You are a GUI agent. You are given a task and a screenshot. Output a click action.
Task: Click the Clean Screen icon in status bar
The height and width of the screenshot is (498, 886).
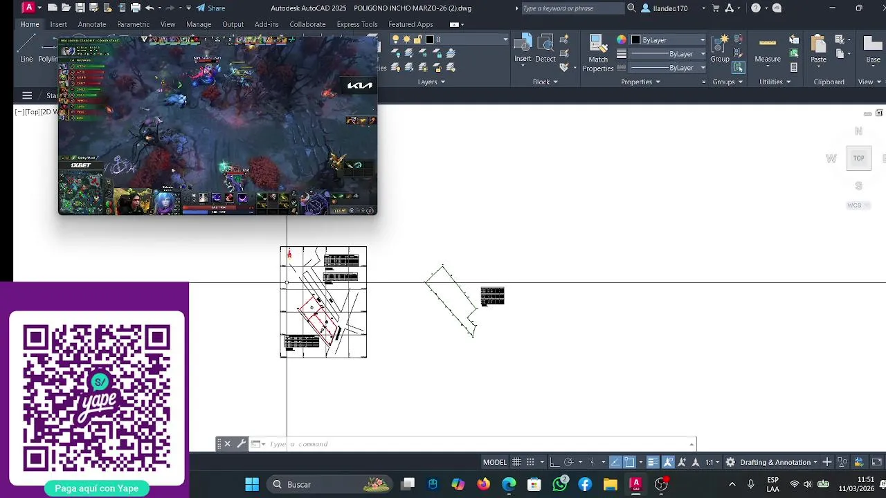coord(876,462)
